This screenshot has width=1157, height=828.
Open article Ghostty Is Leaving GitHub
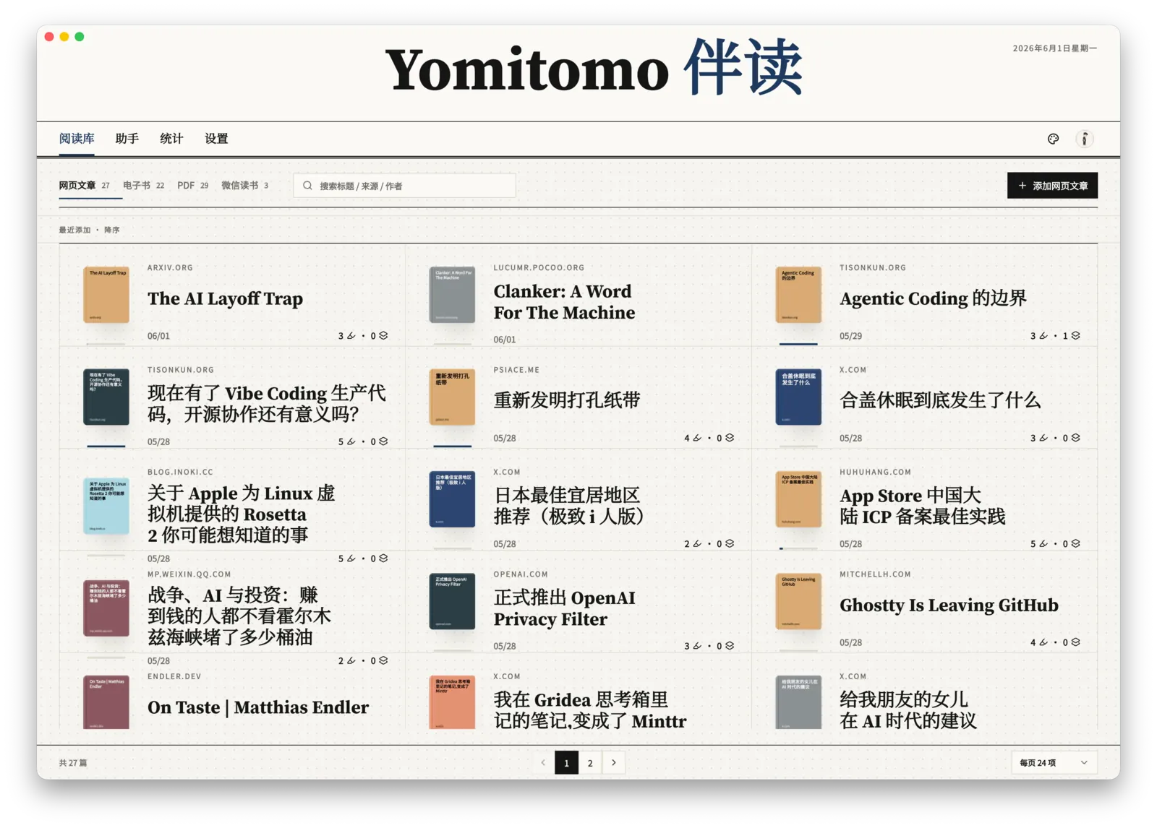(x=949, y=605)
